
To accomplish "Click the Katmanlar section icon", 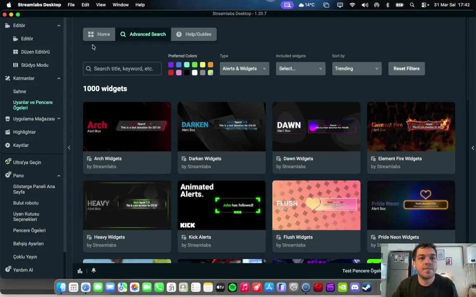I will click(x=7, y=78).
